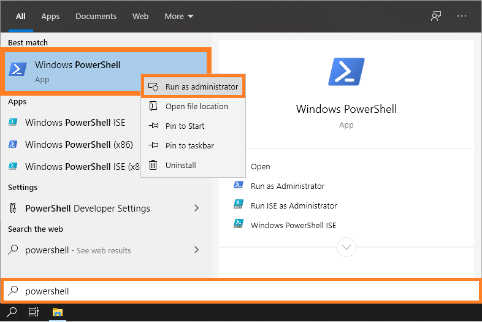Click the Windows PowerShell best match icon

coord(18,70)
